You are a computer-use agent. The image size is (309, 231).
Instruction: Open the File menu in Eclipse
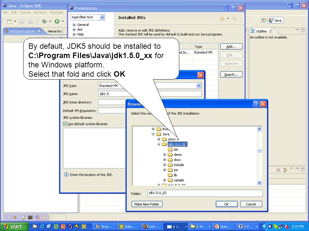coord(5,13)
